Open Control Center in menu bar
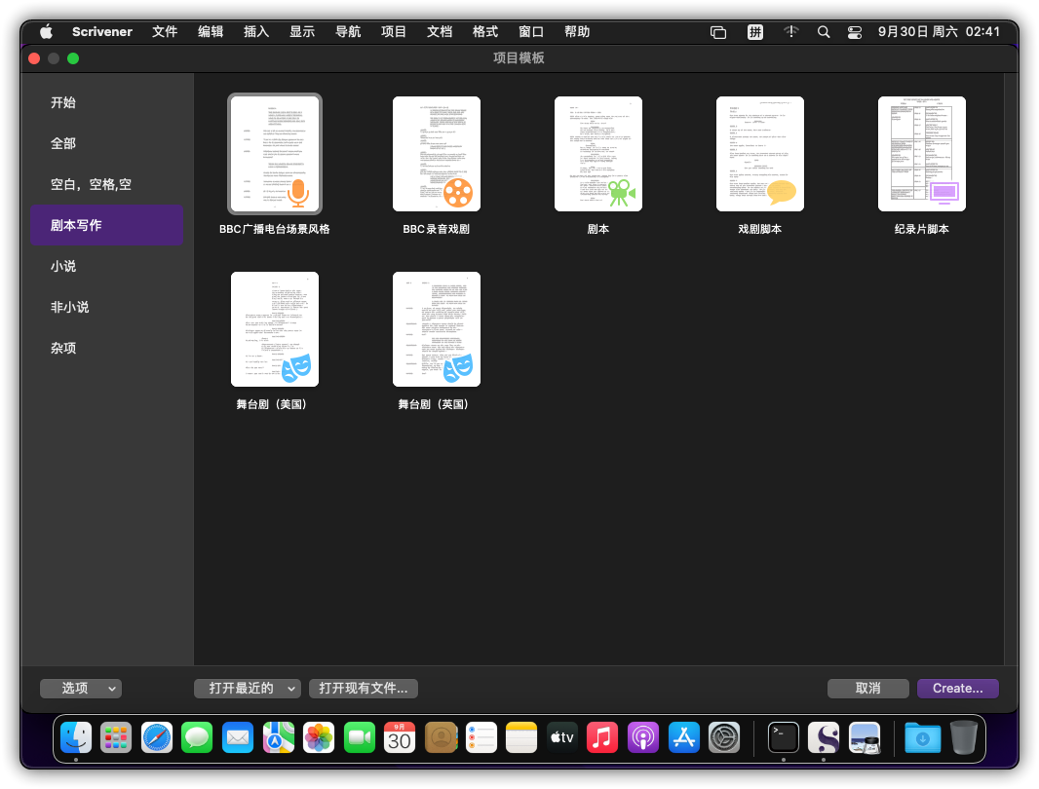 click(x=855, y=32)
